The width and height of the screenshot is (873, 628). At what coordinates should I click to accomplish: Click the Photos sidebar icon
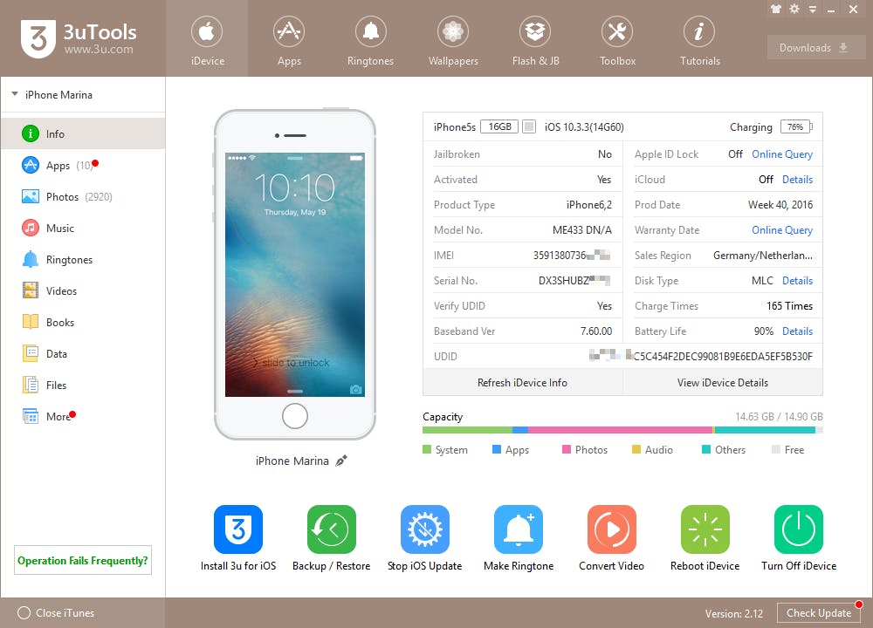[x=30, y=196]
